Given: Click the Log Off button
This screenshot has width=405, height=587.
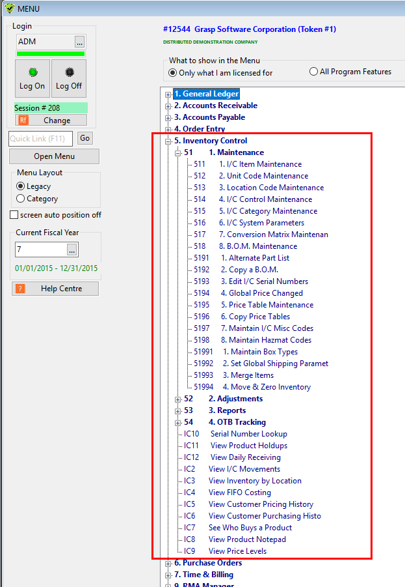Looking at the screenshot, I should [x=69, y=79].
